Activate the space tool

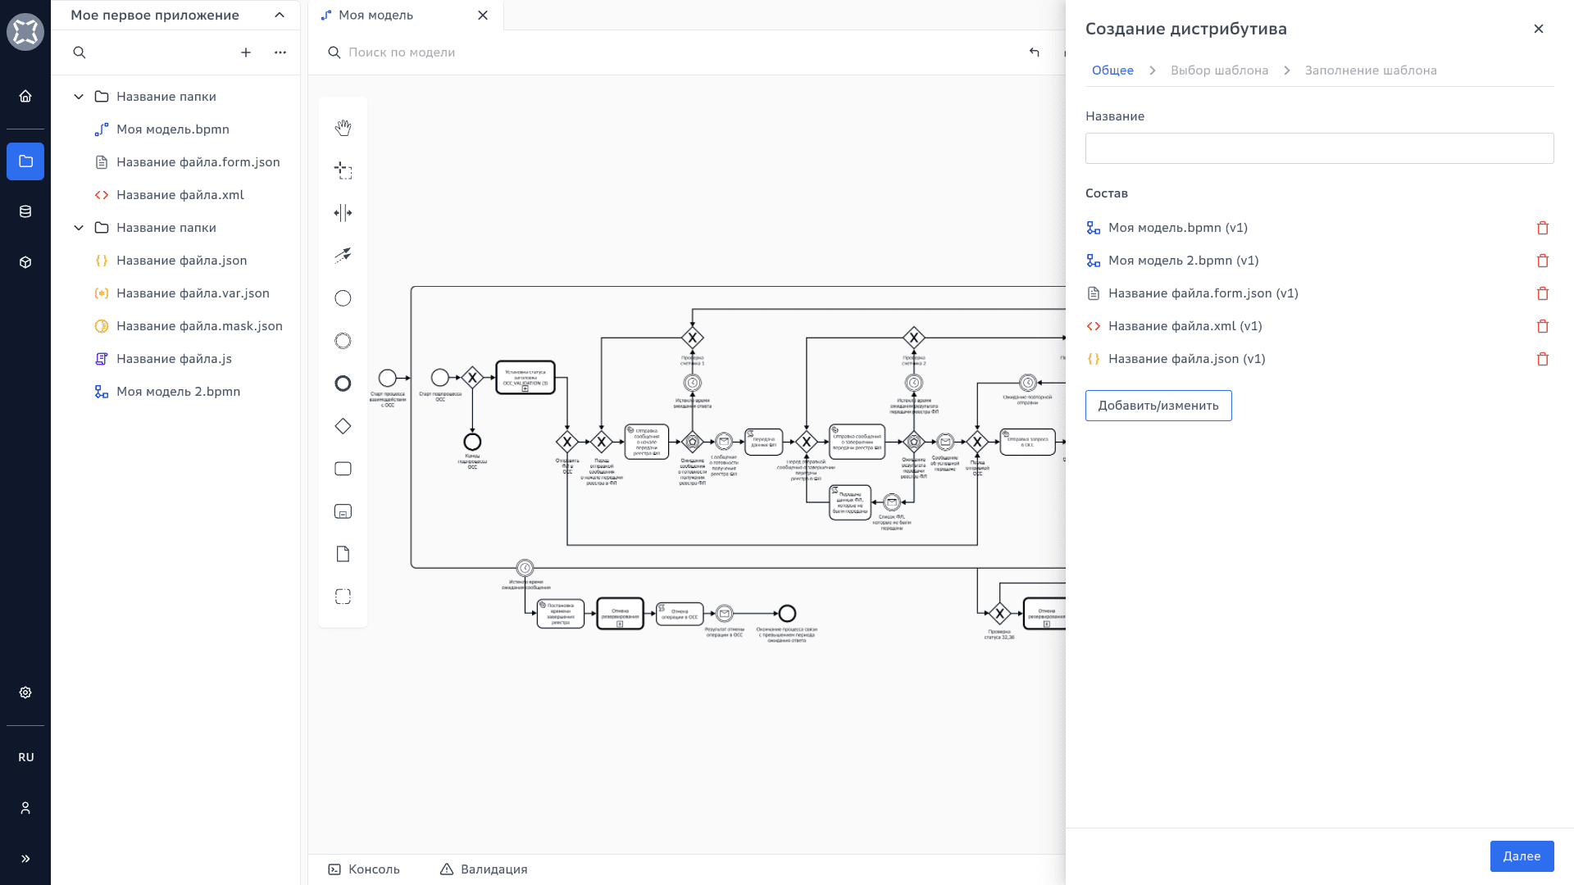(343, 213)
